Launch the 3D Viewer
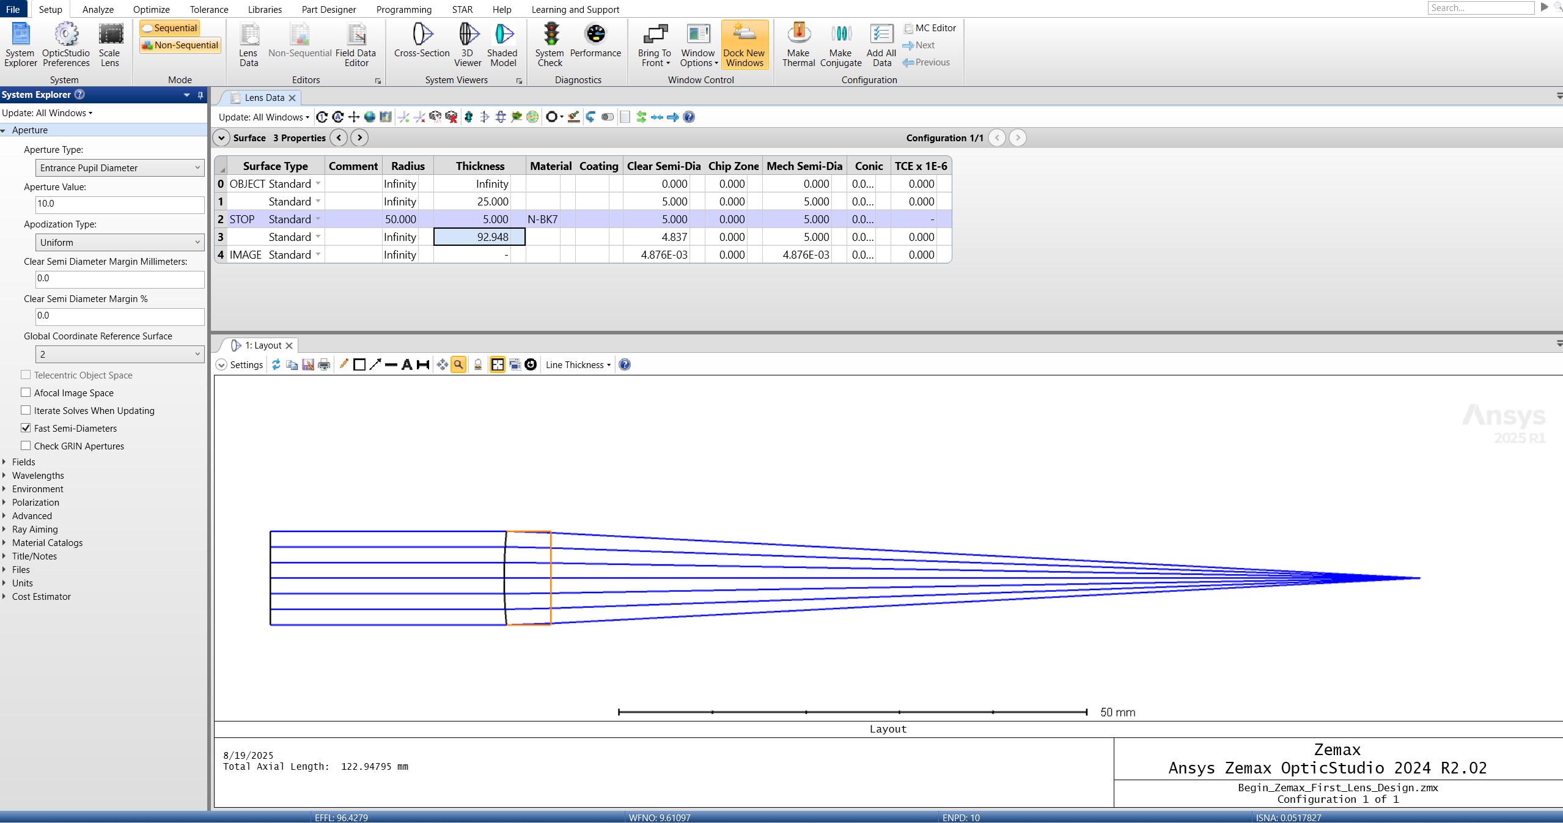The image size is (1563, 823). tap(468, 43)
